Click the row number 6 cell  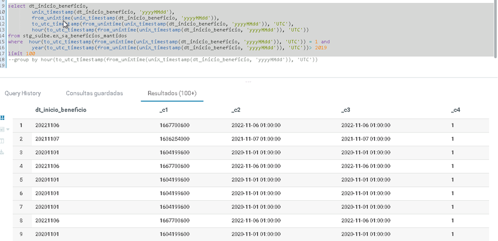[x=21, y=193]
